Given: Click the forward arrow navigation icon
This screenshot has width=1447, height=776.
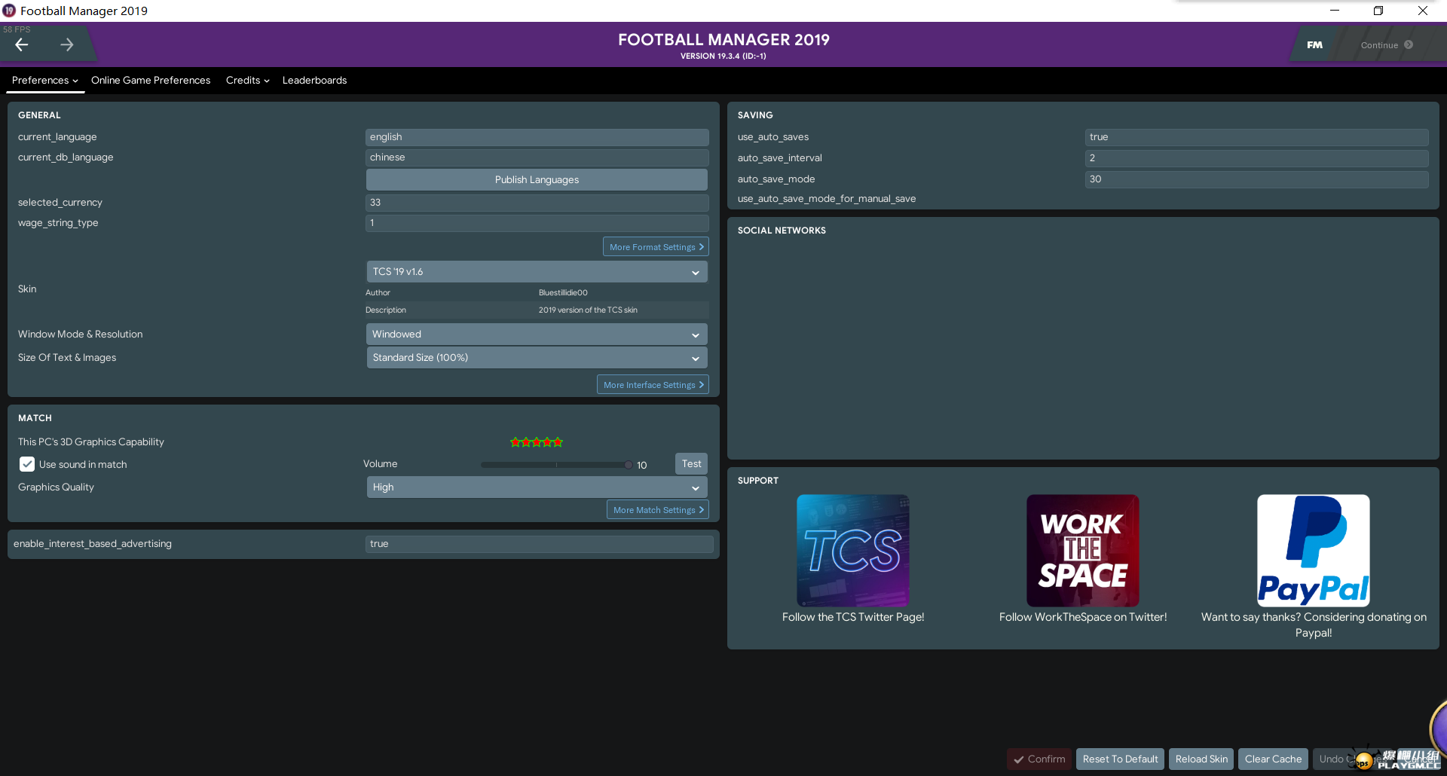Looking at the screenshot, I should tap(67, 45).
